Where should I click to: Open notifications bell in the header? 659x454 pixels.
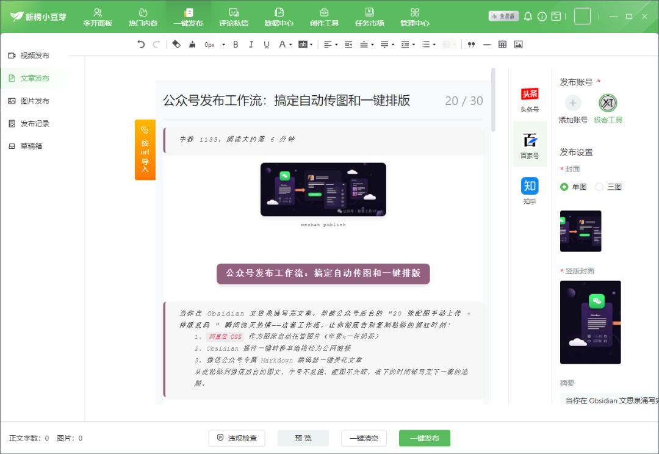(528, 16)
